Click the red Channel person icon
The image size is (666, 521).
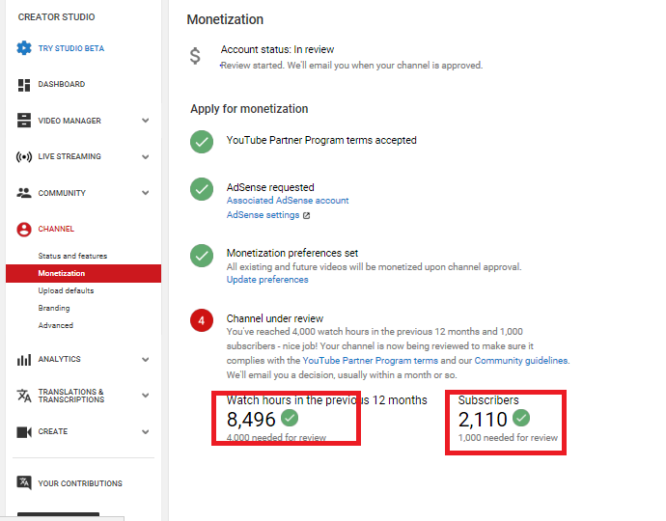pos(24,230)
